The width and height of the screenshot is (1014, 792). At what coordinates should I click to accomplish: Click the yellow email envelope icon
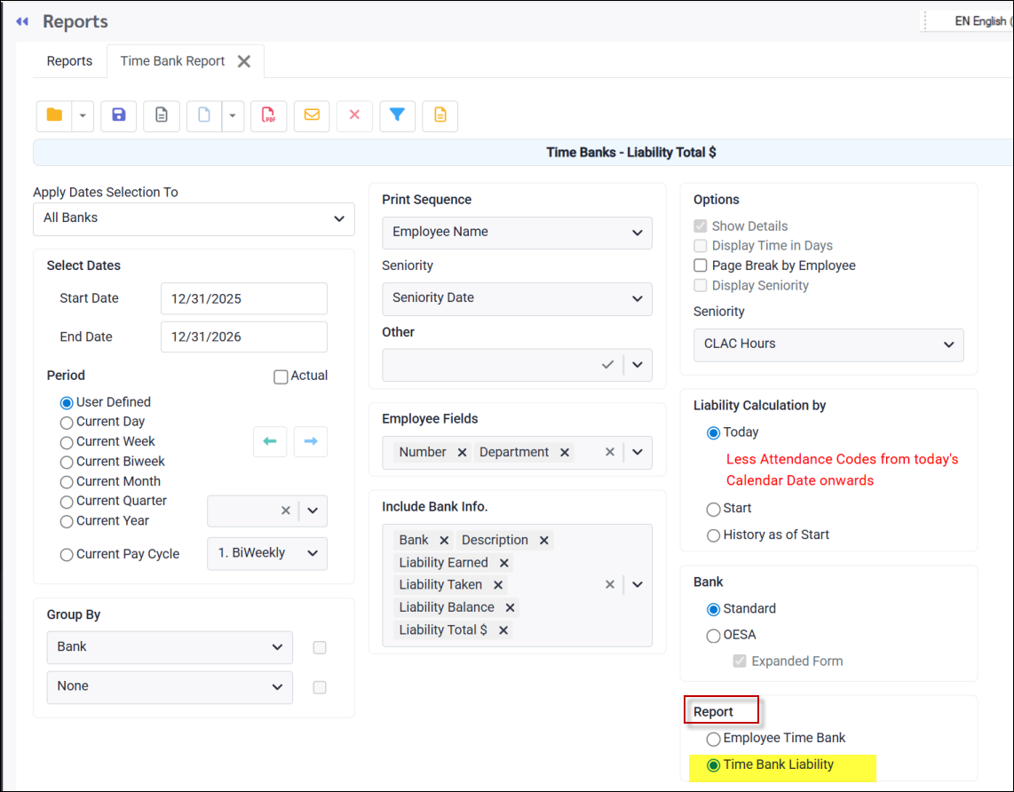(312, 115)
